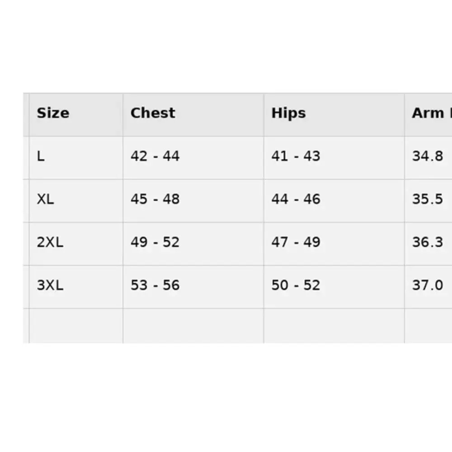Image resolution: width=452 pixels, height=452 pixels.
Task: Click arm length value 34.8
Action: tap(428, 156)
